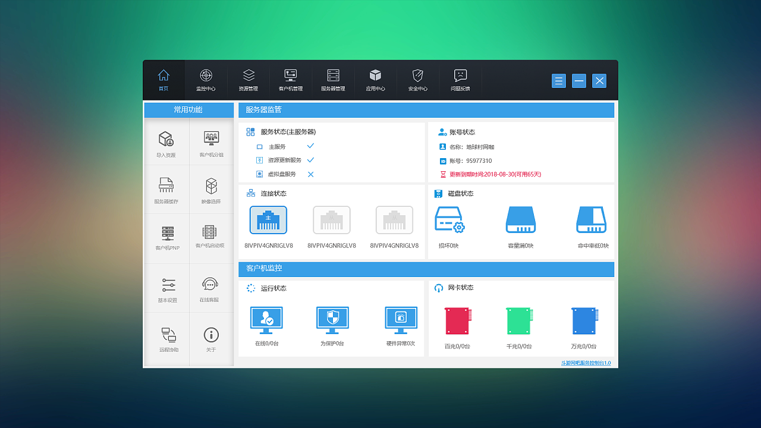This screenshot has height=428, width=761.
Task: Select the active blue 主 connection port
Action: click(268, 221)
